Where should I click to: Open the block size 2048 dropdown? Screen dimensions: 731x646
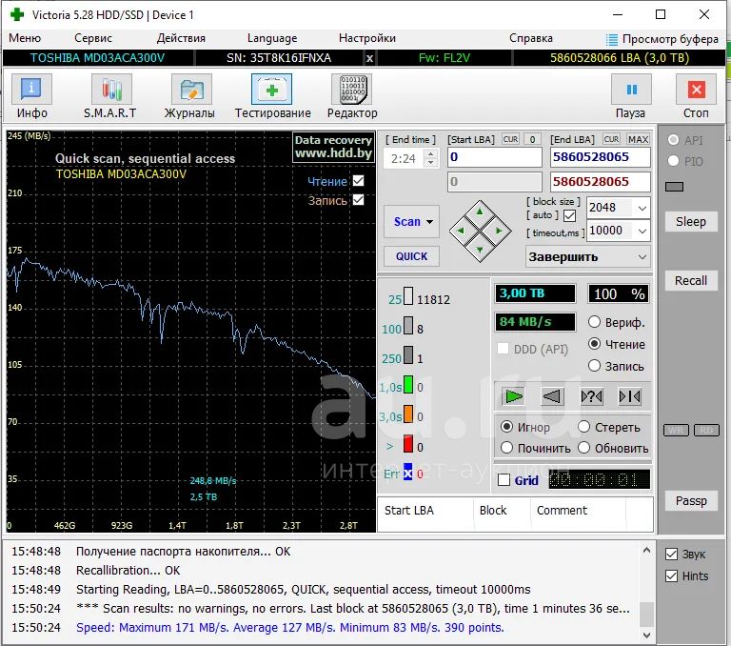point(642,208)
